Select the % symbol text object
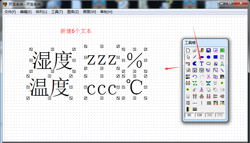Screen dimensions: 250x143 (x=135, y=60)
